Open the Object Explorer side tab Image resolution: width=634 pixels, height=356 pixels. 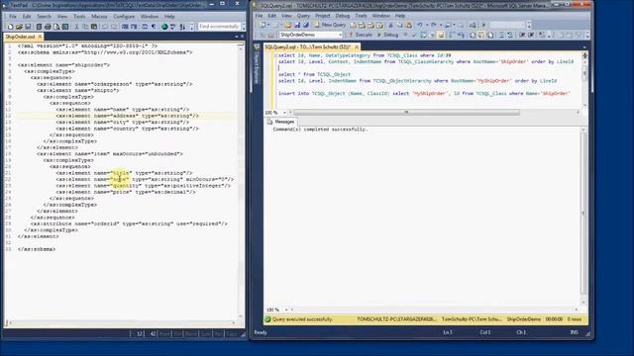(257, 63)
